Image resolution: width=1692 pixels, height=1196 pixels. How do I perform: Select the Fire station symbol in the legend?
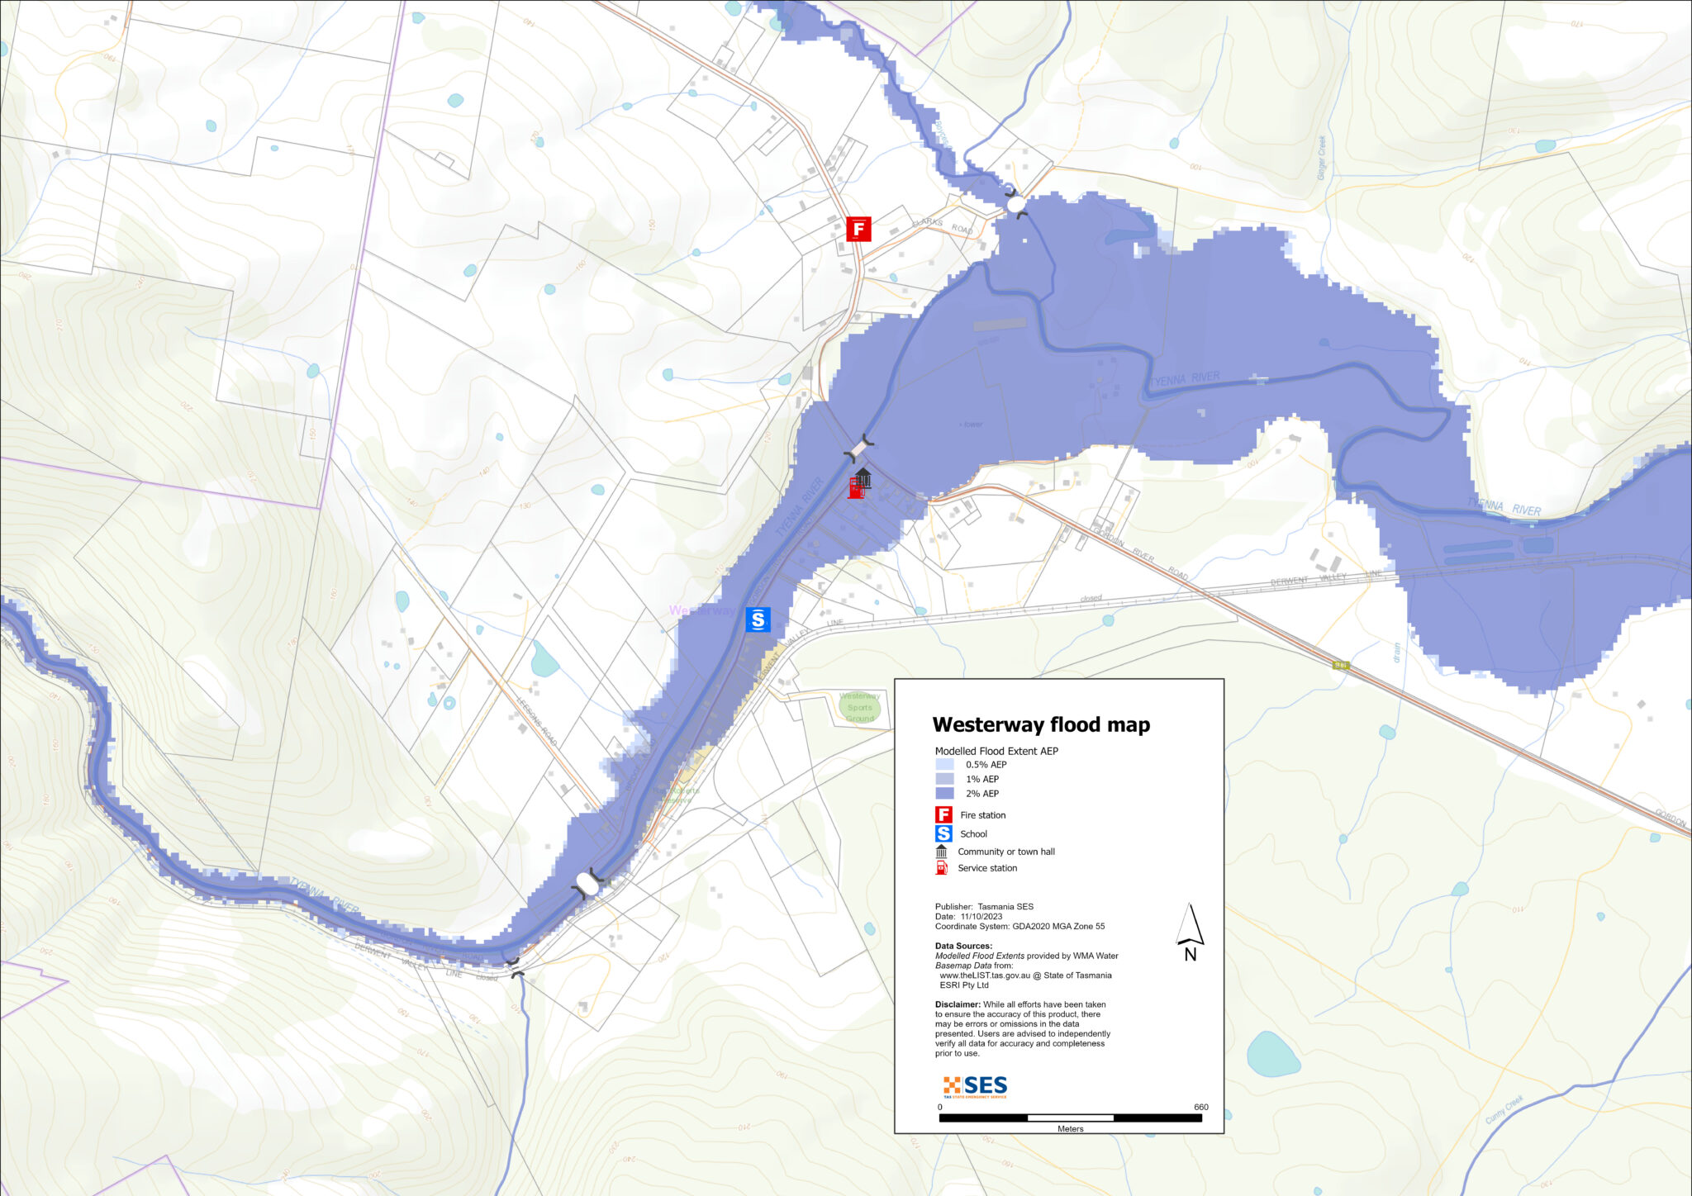[942, 814]
